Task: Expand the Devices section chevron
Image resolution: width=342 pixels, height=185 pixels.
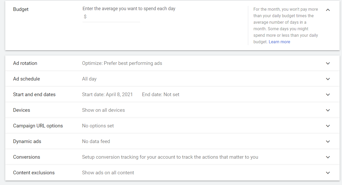Action: (328, 110)
